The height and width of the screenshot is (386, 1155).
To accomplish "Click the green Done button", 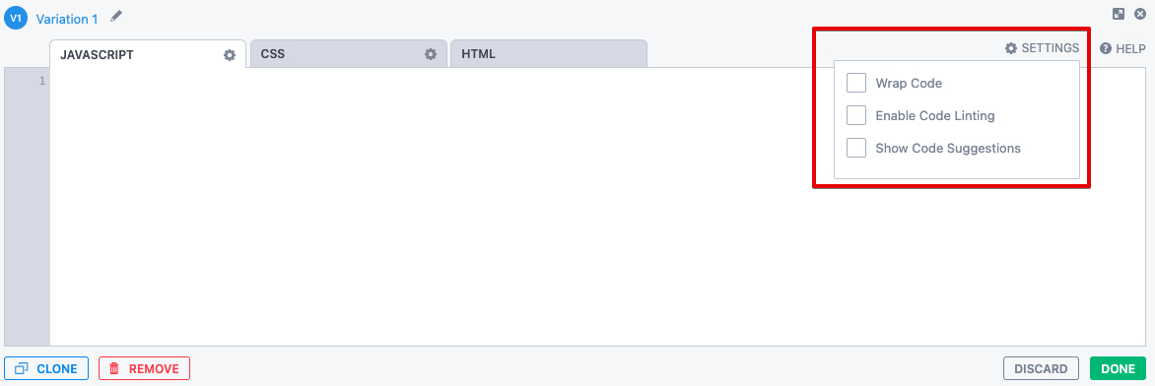I will (1119, 368).
